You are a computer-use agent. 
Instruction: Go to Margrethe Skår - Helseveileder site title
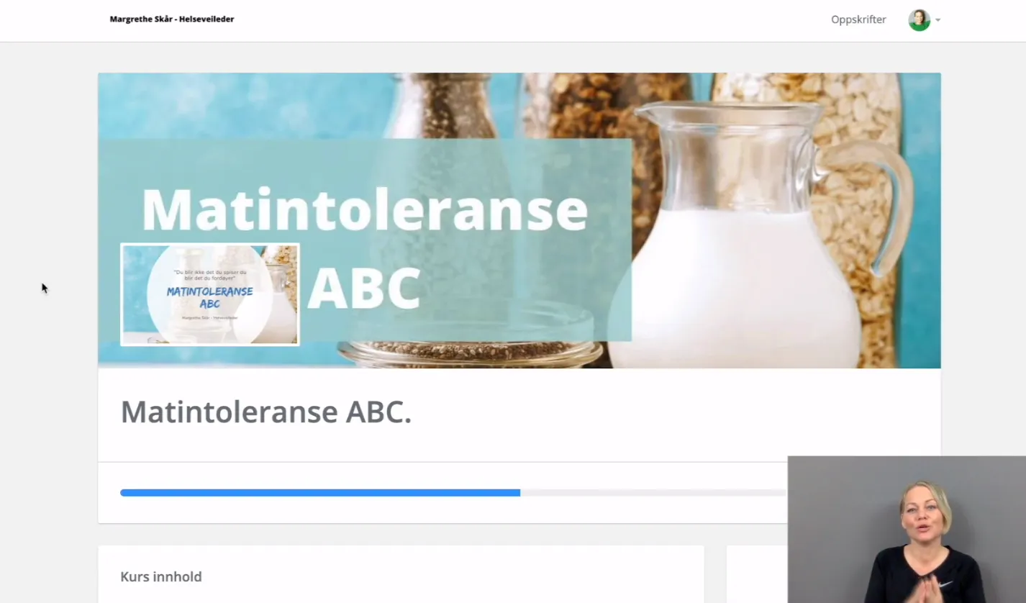point(172,19)
